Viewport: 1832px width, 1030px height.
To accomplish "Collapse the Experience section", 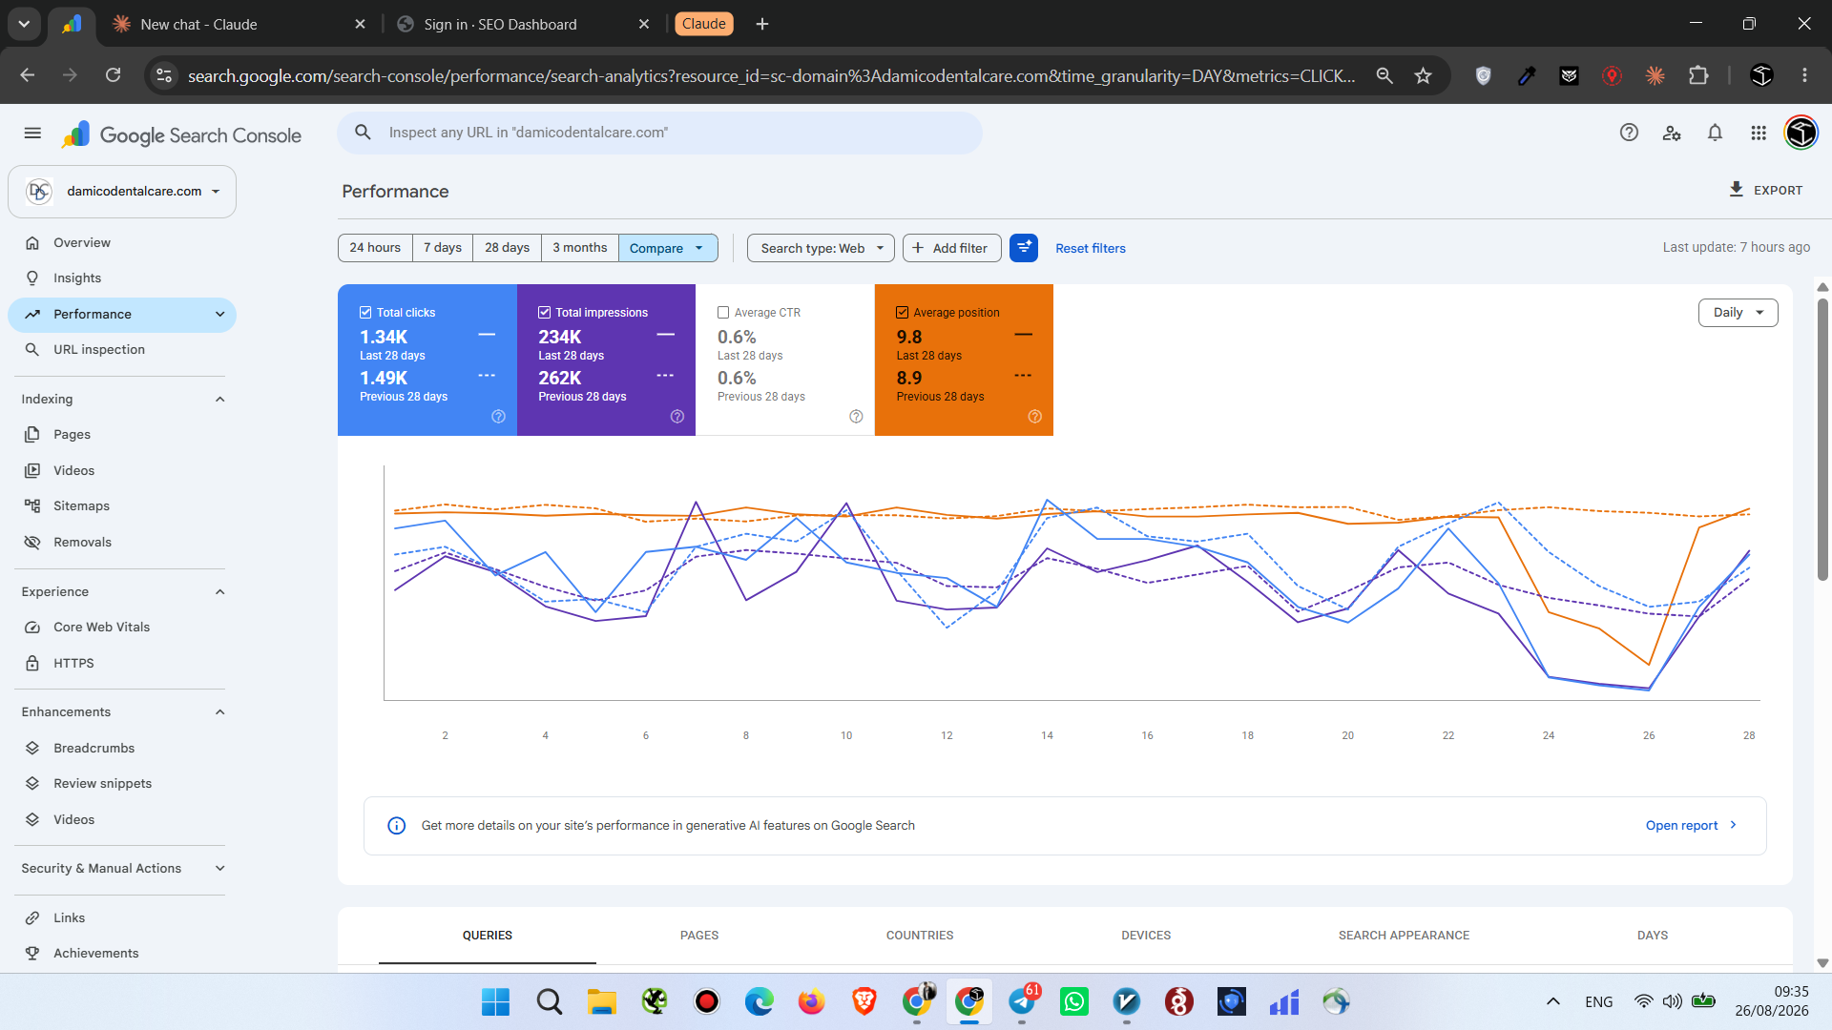I will (x=220, y=592).
